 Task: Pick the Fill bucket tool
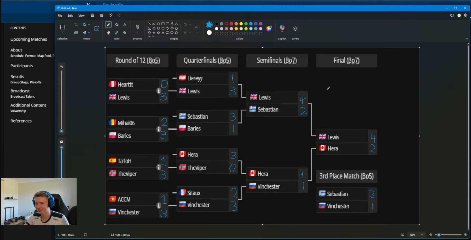point(117,25)
